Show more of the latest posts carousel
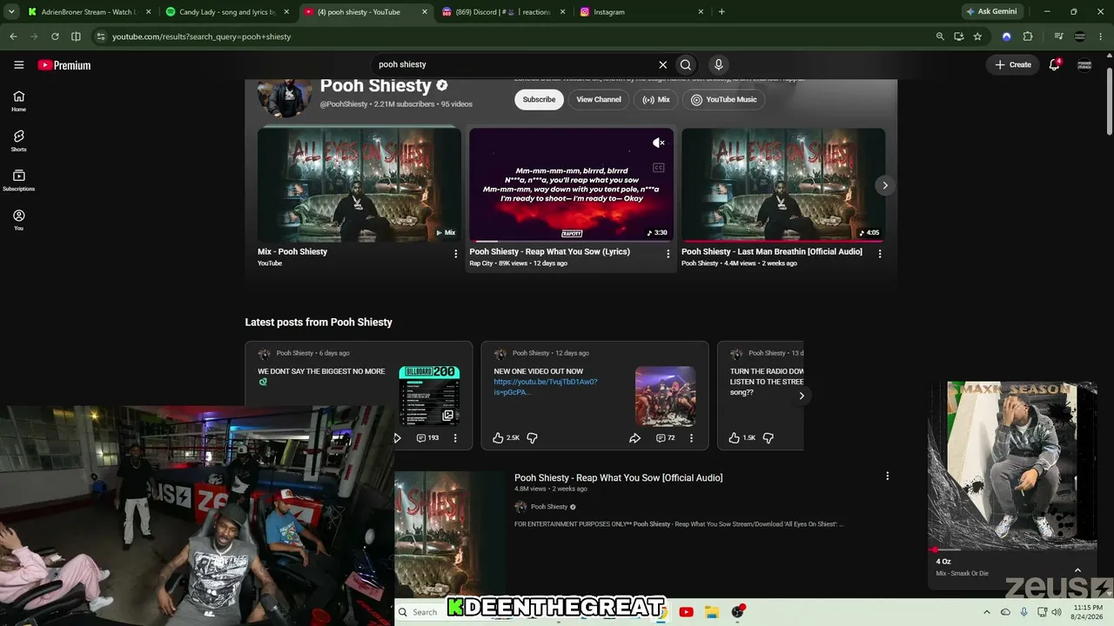 [802, 396]
